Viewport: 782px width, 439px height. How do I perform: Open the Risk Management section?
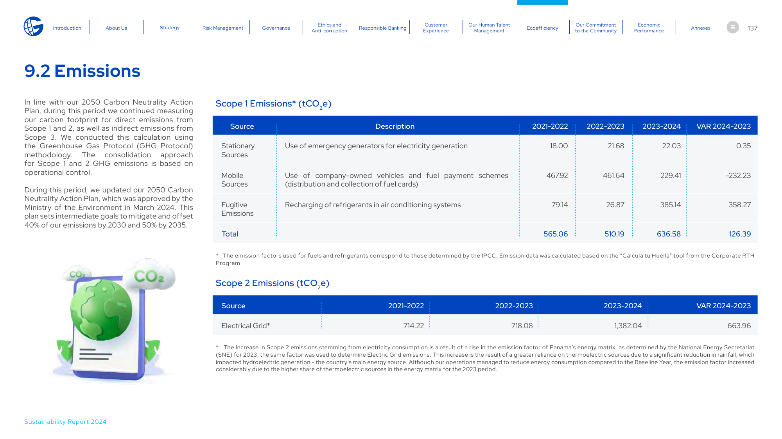click(223, 28)
